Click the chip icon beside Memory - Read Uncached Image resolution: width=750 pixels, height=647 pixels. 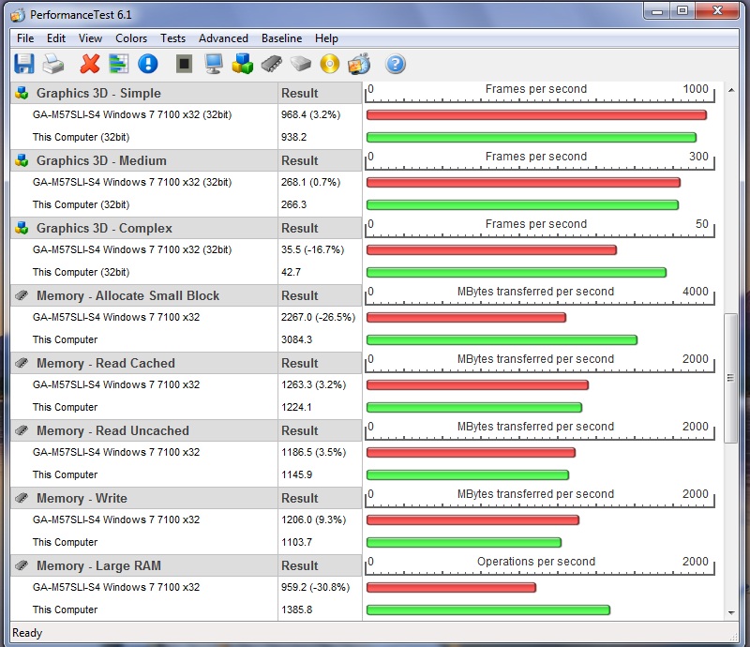[x=22, y=430]
